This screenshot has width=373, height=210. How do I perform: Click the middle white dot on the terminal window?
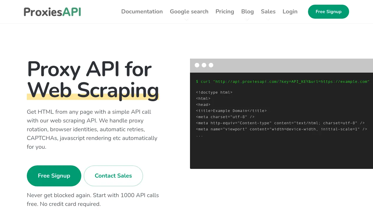(x=204, y=65)
